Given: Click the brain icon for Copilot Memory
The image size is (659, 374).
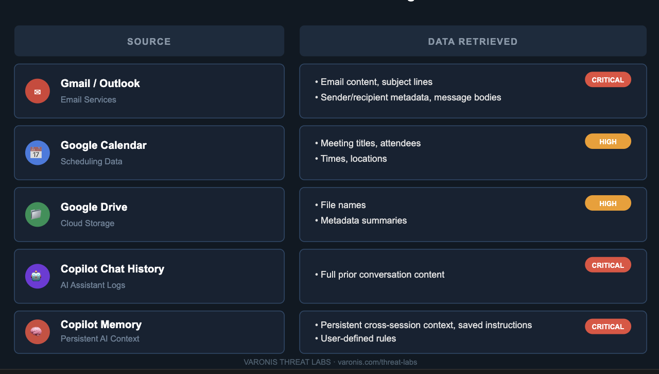Looking at the screenshot, I should pyautogui.click(x=38, y=332).
